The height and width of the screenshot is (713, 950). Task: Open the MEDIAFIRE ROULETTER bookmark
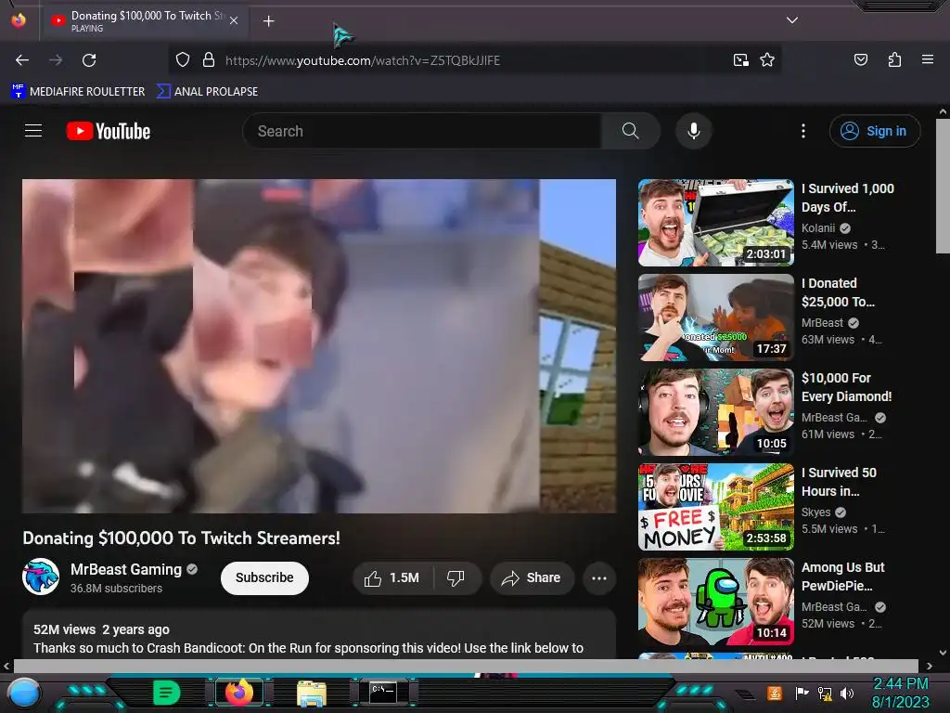point(78,92)
